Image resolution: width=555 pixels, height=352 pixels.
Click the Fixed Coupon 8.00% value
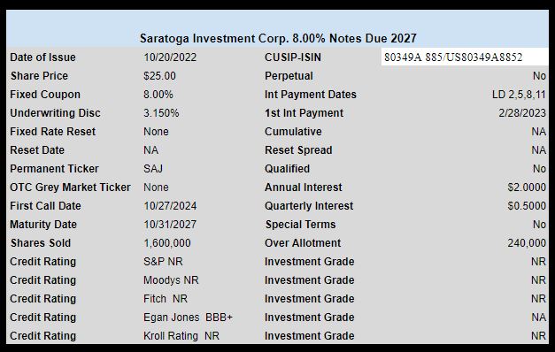click(x=158, y=95)
